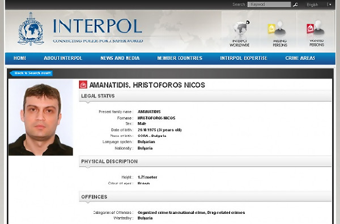The height and width of the screenshot is (224, 340).
Task: Collapse the Physical Description section
Action: (205, 162)
